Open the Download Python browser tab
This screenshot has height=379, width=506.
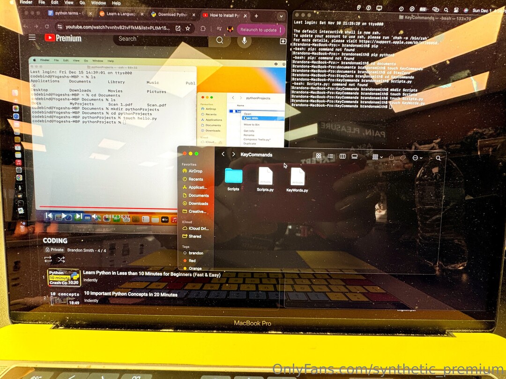coord(171,15)
